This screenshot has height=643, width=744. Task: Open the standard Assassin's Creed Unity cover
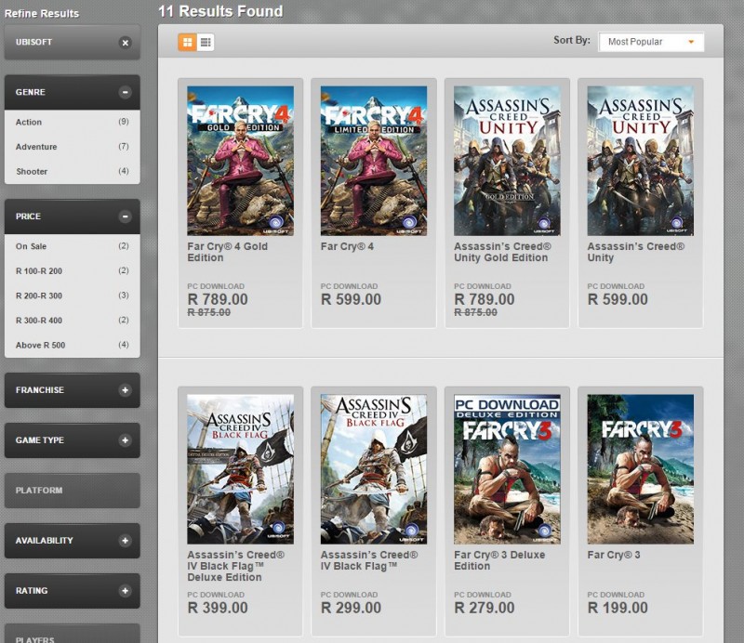641,161
